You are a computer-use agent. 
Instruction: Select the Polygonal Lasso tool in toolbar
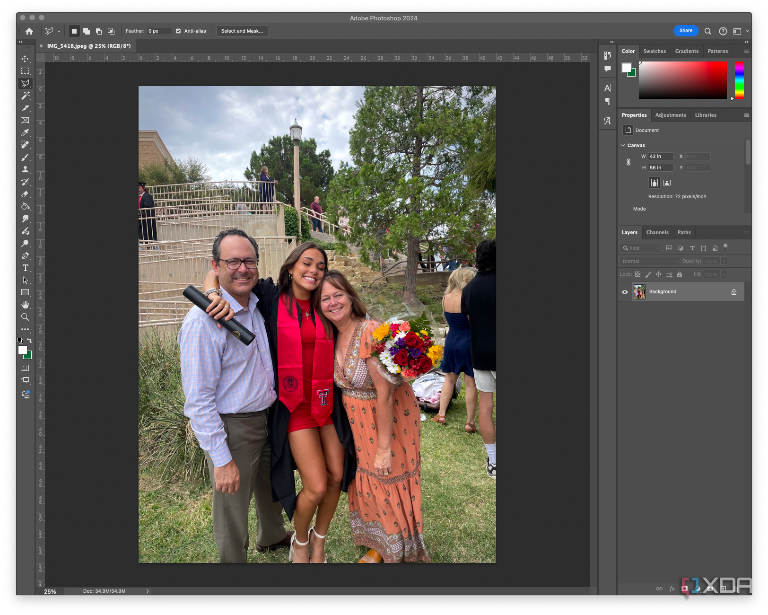25,83
